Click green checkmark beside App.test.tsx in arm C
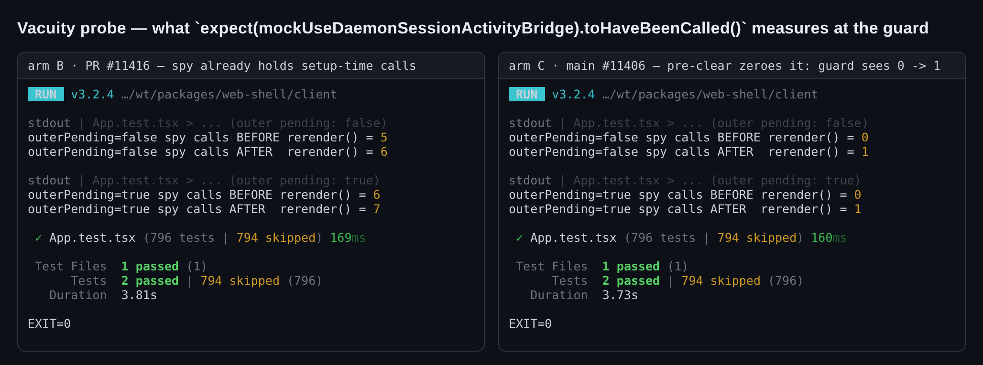The height and width of the screenshot is (365, 983). 519,238
